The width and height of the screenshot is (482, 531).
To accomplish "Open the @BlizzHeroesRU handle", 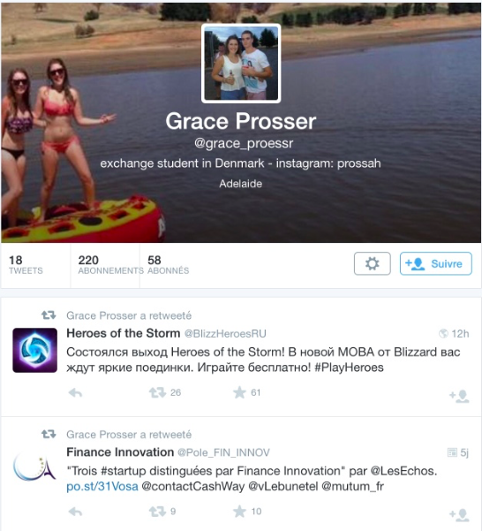I will click(225, 334).
